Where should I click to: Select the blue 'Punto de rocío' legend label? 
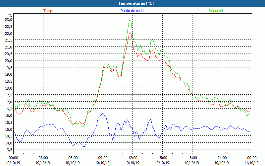132,11
